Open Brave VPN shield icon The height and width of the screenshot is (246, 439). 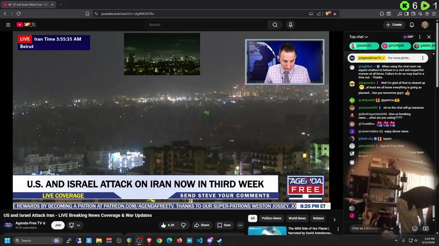(427, 14)
